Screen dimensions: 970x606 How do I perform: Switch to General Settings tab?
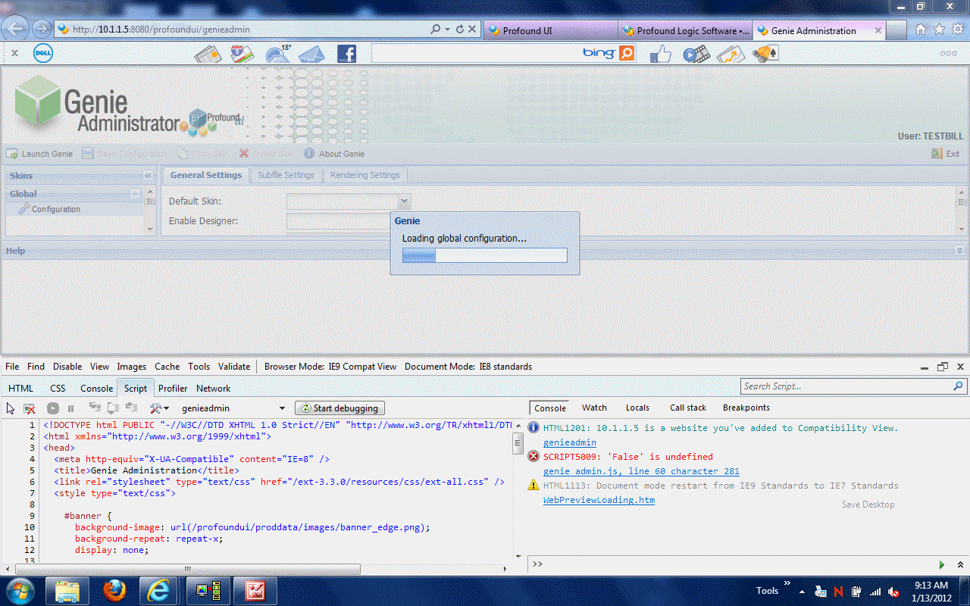(x=206, y=175)
